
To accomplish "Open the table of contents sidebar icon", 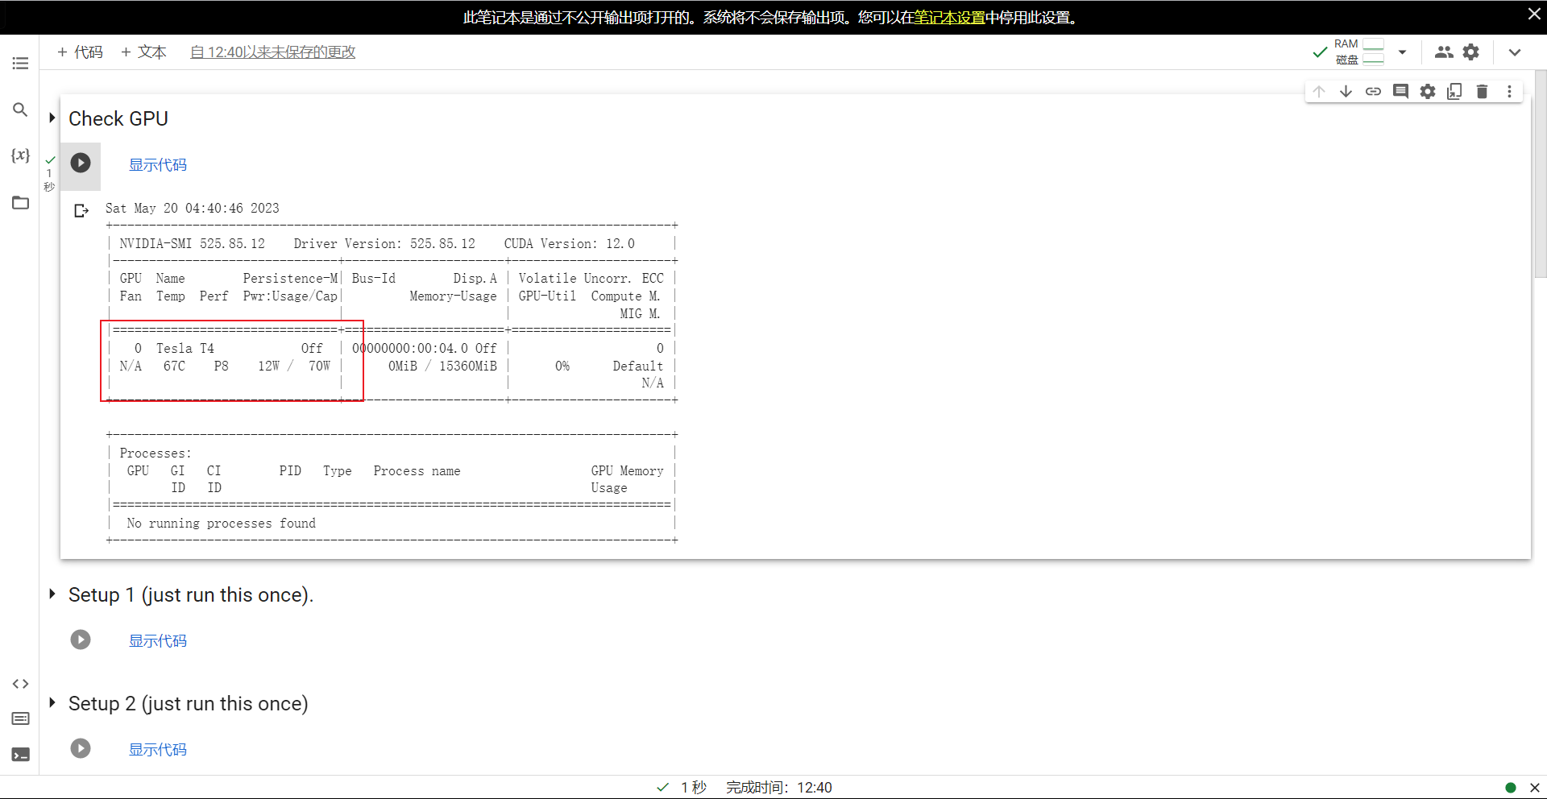I will point(20,63).
